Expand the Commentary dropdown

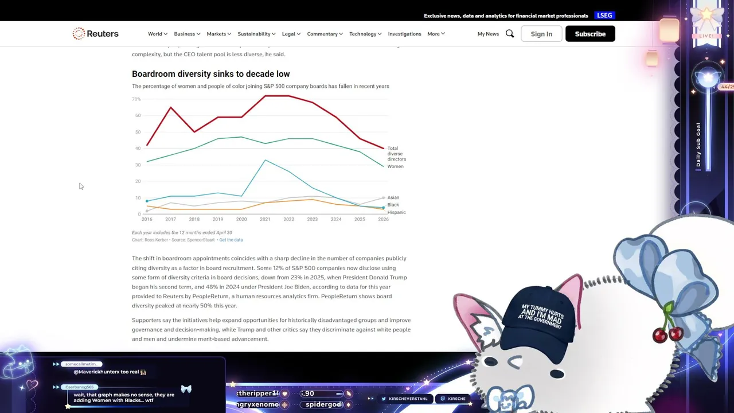[325, 34]
